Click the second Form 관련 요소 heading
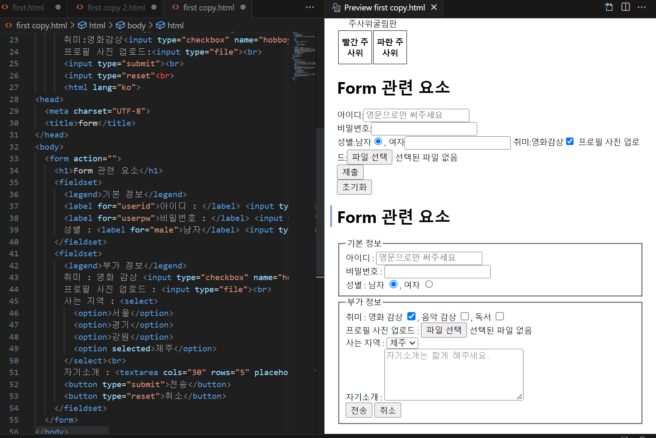The image size is (656, 438). pyautogui.click(x=394, y=217)
